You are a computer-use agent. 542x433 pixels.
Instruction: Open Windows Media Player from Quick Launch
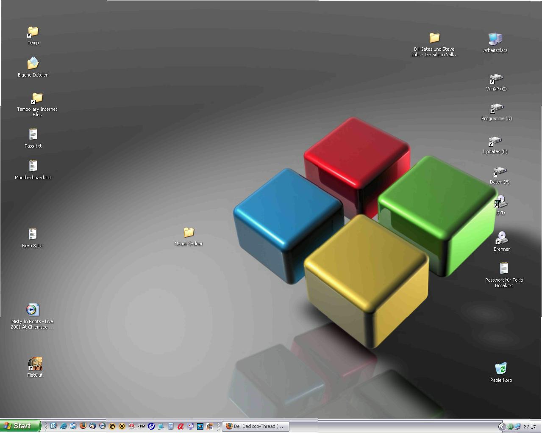(x=102, y=426)
